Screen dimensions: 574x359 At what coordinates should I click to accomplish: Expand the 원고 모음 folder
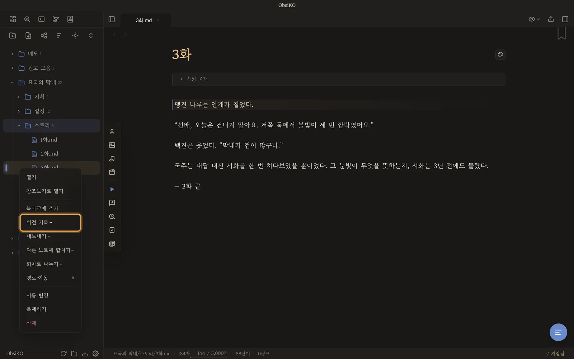pyautogui.click(x=51, y=68)
